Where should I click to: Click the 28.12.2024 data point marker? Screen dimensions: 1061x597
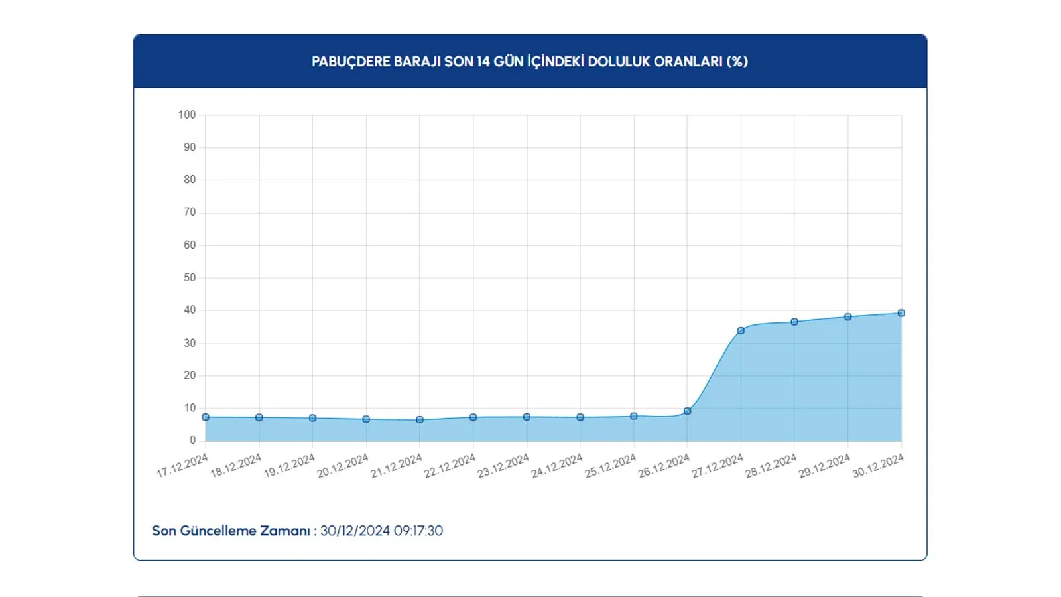click(794, 322)
